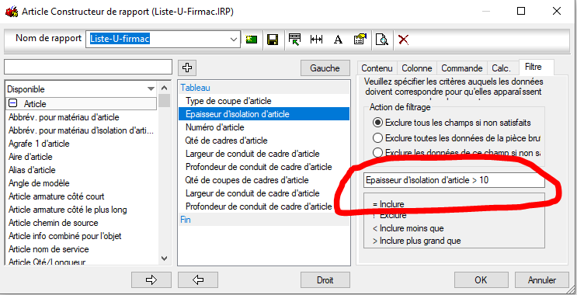Switch to the Colonne tab
Image resolution: width=577 pixels, height=295 pixels.
point(416,68)
